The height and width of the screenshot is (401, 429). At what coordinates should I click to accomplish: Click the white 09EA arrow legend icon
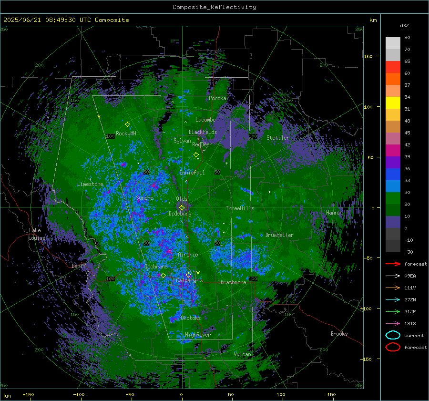393,276
